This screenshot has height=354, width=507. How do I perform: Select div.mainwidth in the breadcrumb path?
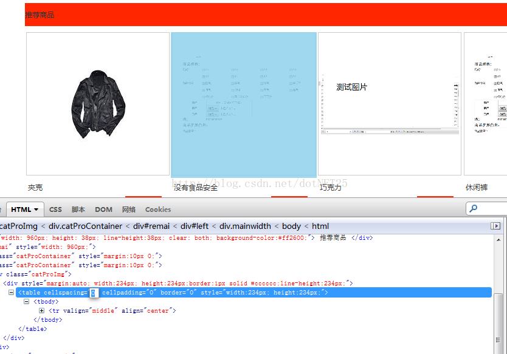(x=245, y=226)
